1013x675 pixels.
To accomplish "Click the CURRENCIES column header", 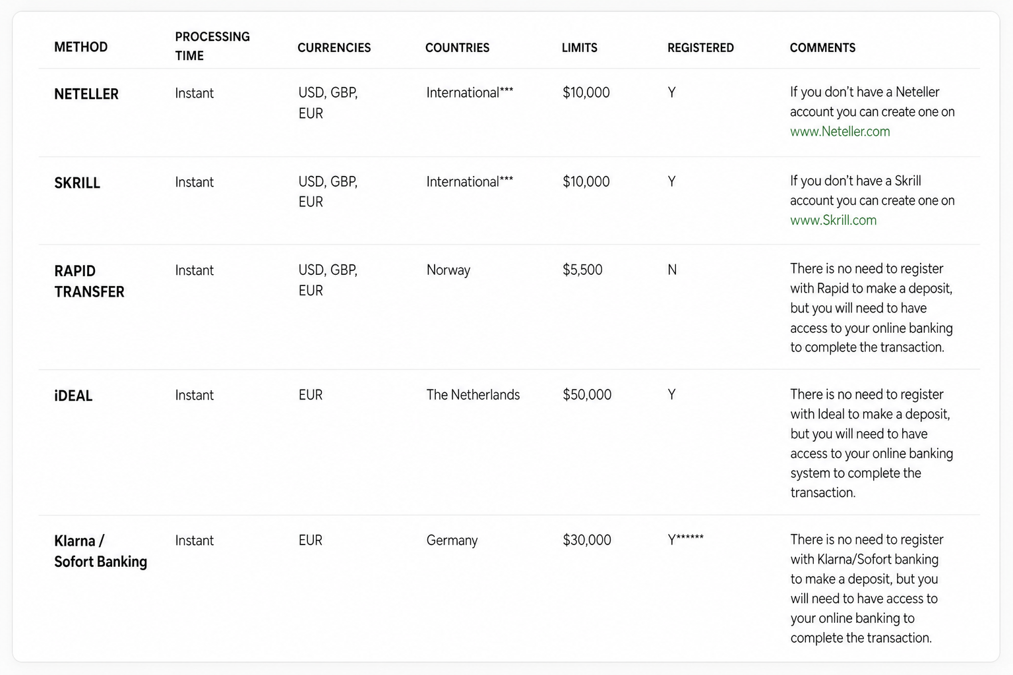I will (x=334, y=47).
